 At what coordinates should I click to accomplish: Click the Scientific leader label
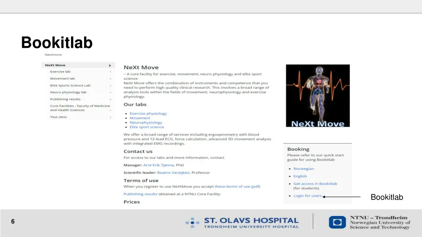(140, 172)
